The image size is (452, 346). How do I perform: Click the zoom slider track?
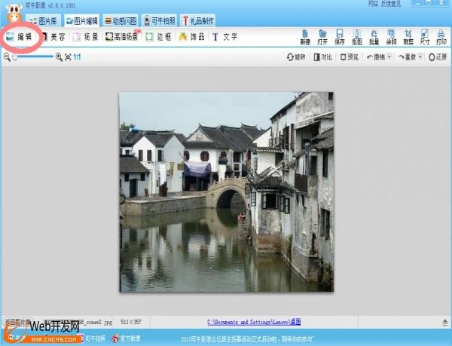(34, 57)
